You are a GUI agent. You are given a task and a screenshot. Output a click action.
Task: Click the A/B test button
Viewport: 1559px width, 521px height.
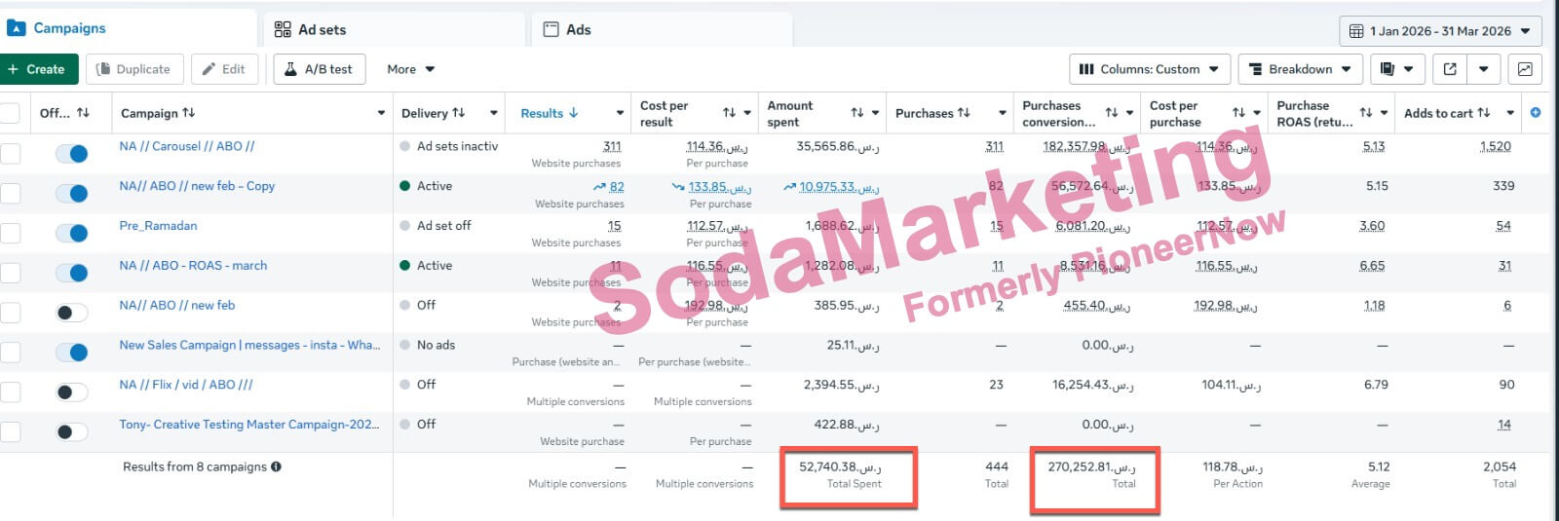(320, 69)
